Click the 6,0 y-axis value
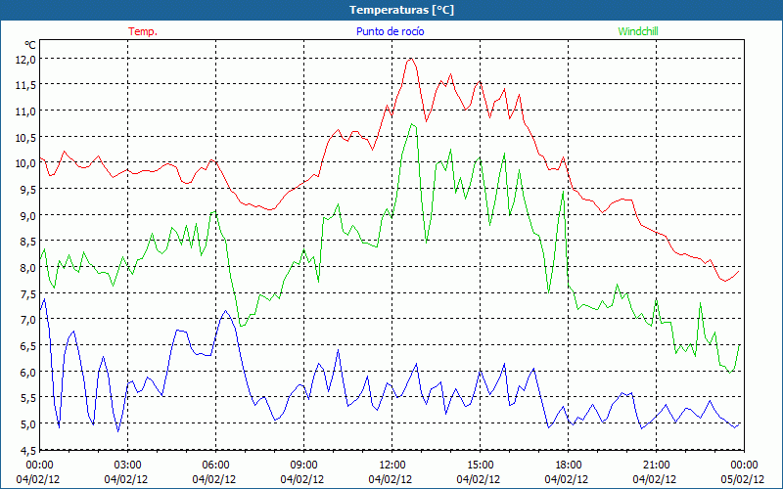This screenshot has width=783, height=489. pyautogui.click(x=28, y=373)
